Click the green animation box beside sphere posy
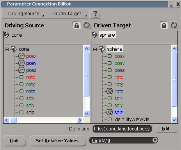 click(110, 63)
